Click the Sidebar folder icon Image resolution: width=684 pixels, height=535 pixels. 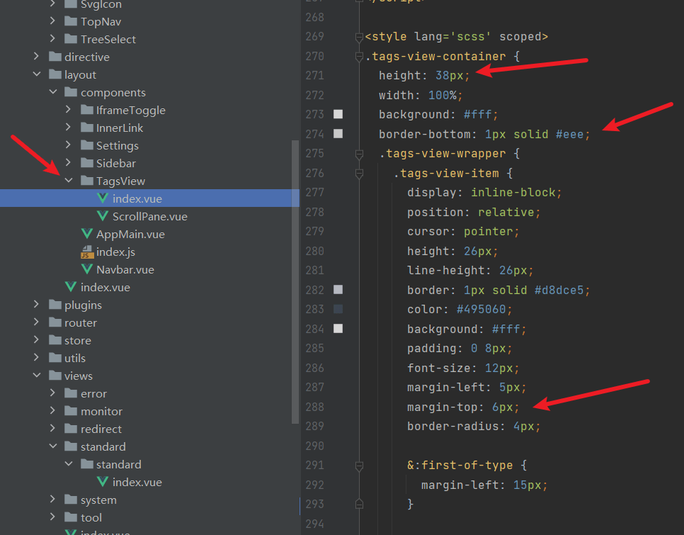coord(87,163)
